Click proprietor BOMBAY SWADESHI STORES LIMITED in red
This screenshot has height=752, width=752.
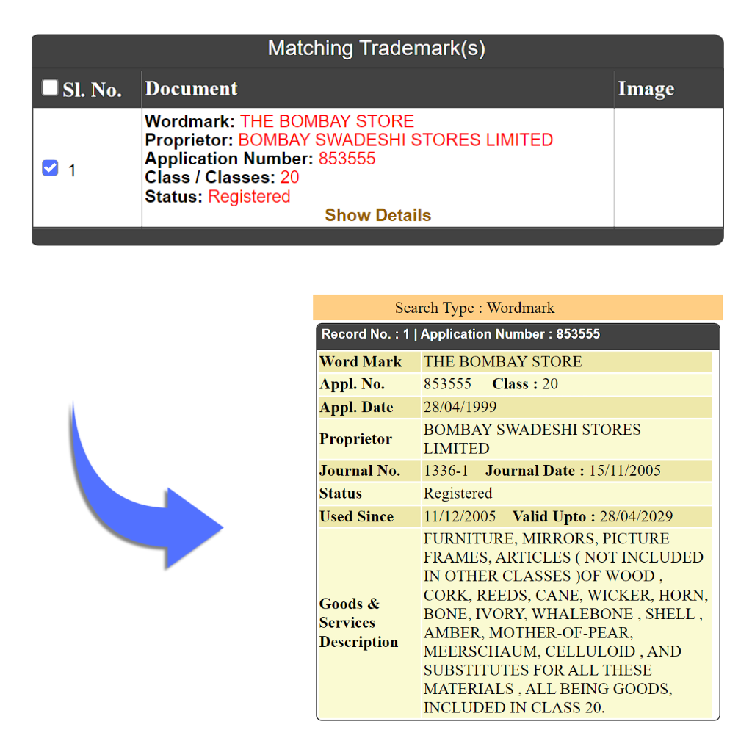396,140
